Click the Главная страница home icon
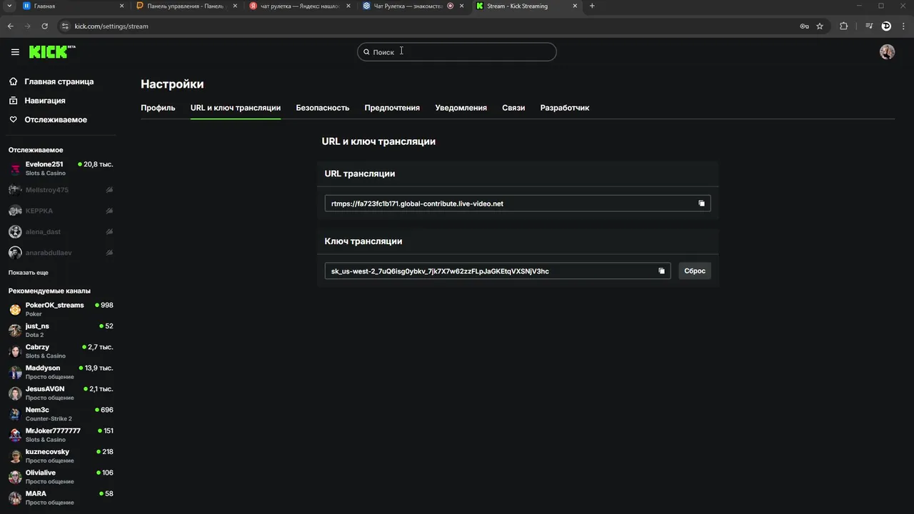The image size is (914, 514). [14, 81]
